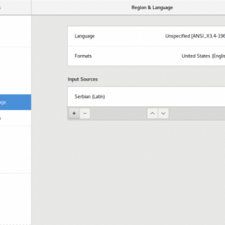Image resolution: width=225 pixels, height=225 pixels.
Task: Click empty toolbar strip beside down arrow
Action: [197, 113]
